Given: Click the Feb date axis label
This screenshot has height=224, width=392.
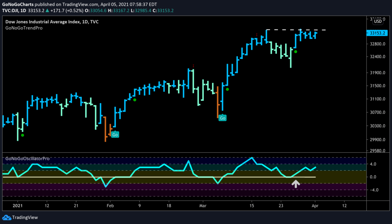Looking at the screenshot, I should (110, 206).
